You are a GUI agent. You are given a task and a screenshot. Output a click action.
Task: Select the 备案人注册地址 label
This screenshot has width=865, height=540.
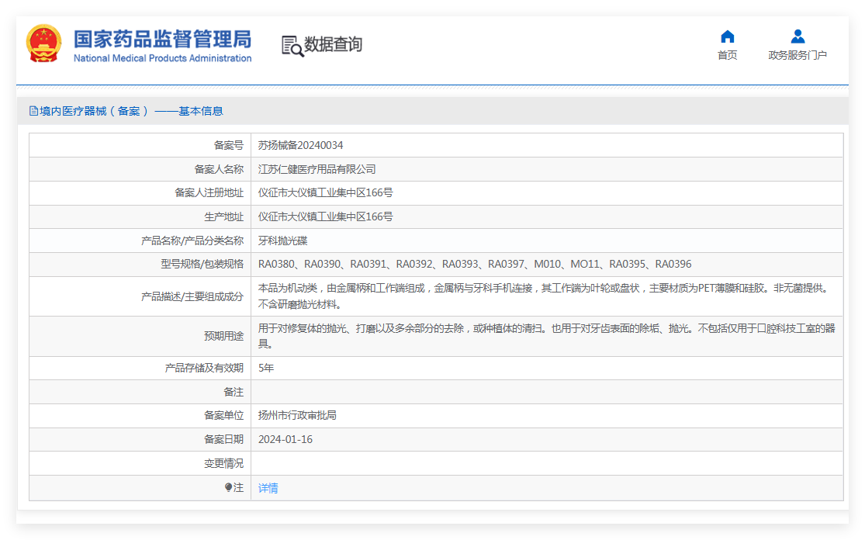(209, 193)
